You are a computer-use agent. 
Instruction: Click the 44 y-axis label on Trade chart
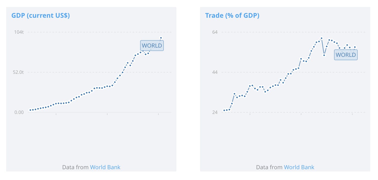click(215, 72)
